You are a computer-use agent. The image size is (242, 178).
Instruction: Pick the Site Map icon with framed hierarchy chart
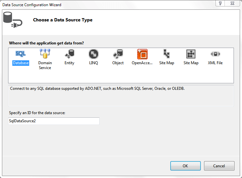point(191,54)
